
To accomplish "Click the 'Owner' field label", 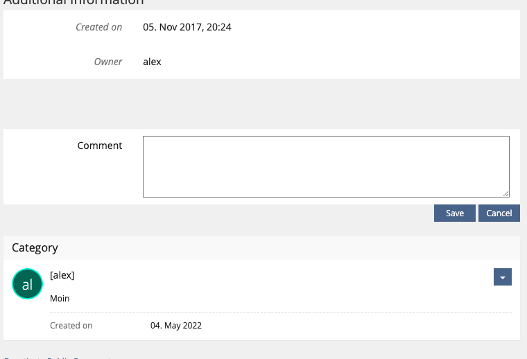I will click(x=108, y=62).
